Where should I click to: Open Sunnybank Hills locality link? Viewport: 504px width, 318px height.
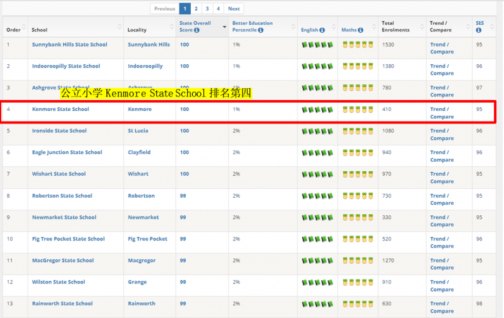149,45
